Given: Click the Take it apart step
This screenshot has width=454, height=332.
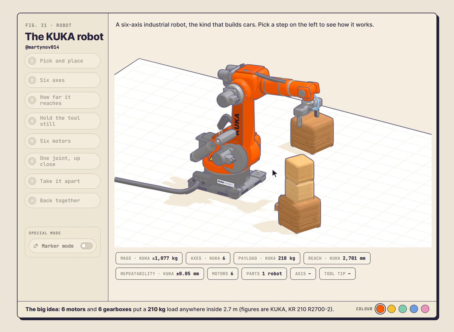Looking at the screenshot, I should [62, 181].
